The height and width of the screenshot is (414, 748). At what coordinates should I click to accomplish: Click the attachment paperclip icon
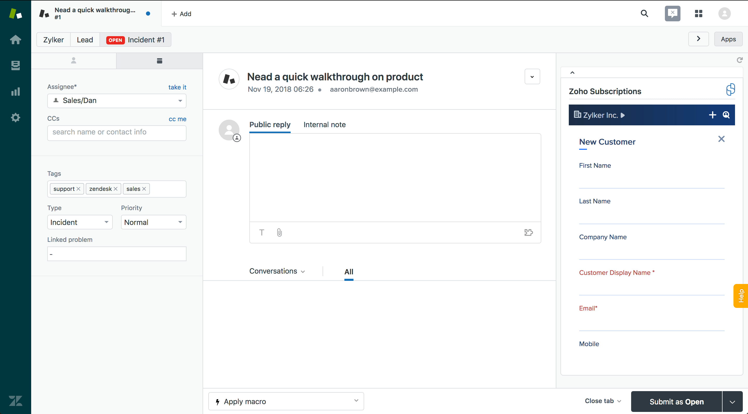coord(279,232)
